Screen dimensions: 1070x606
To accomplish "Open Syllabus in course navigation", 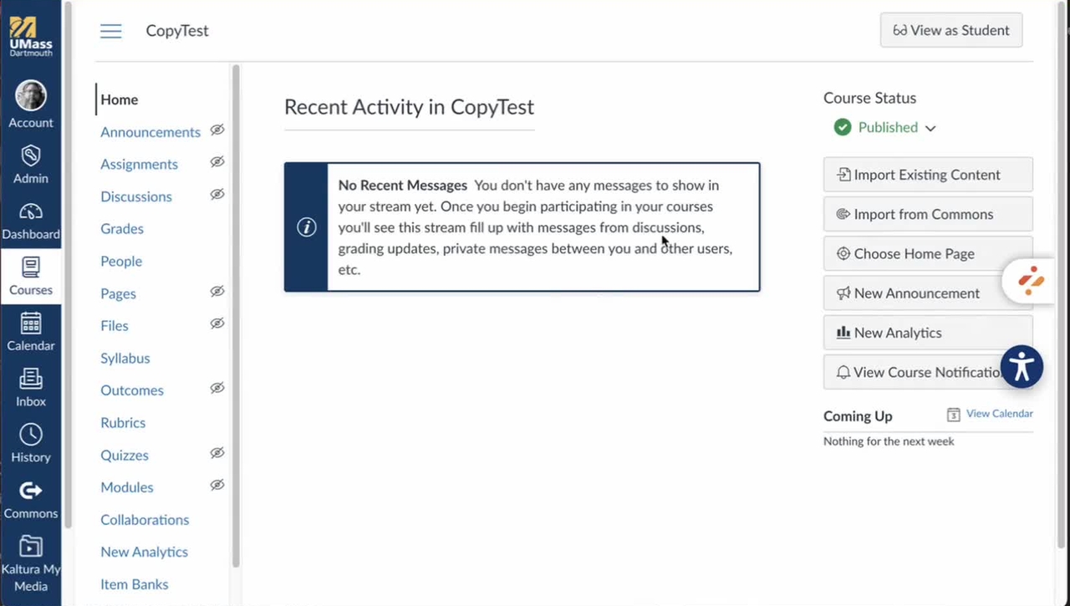I will tap(125, 359).
